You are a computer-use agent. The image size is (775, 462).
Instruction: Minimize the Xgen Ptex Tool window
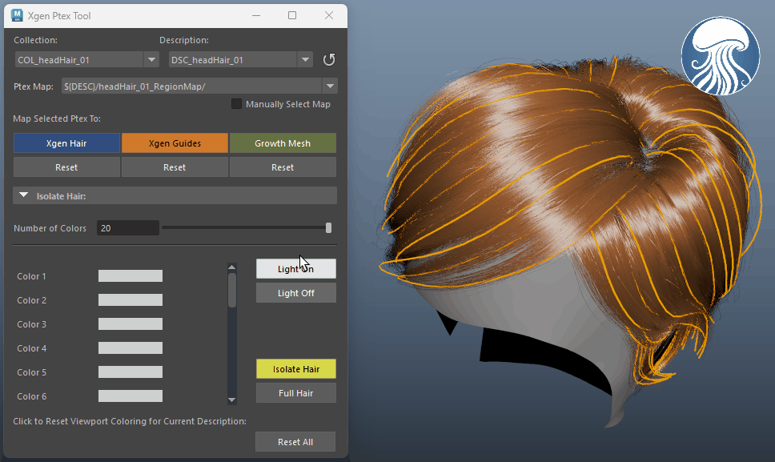pos(256,15)
